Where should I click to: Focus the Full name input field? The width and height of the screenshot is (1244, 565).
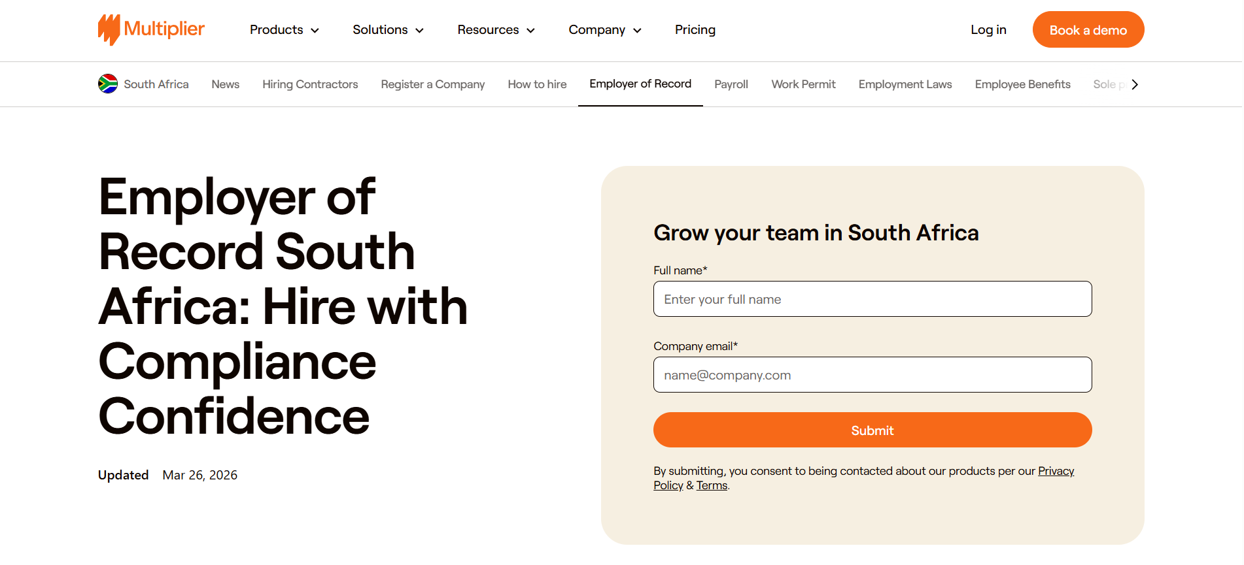point(873,299)
